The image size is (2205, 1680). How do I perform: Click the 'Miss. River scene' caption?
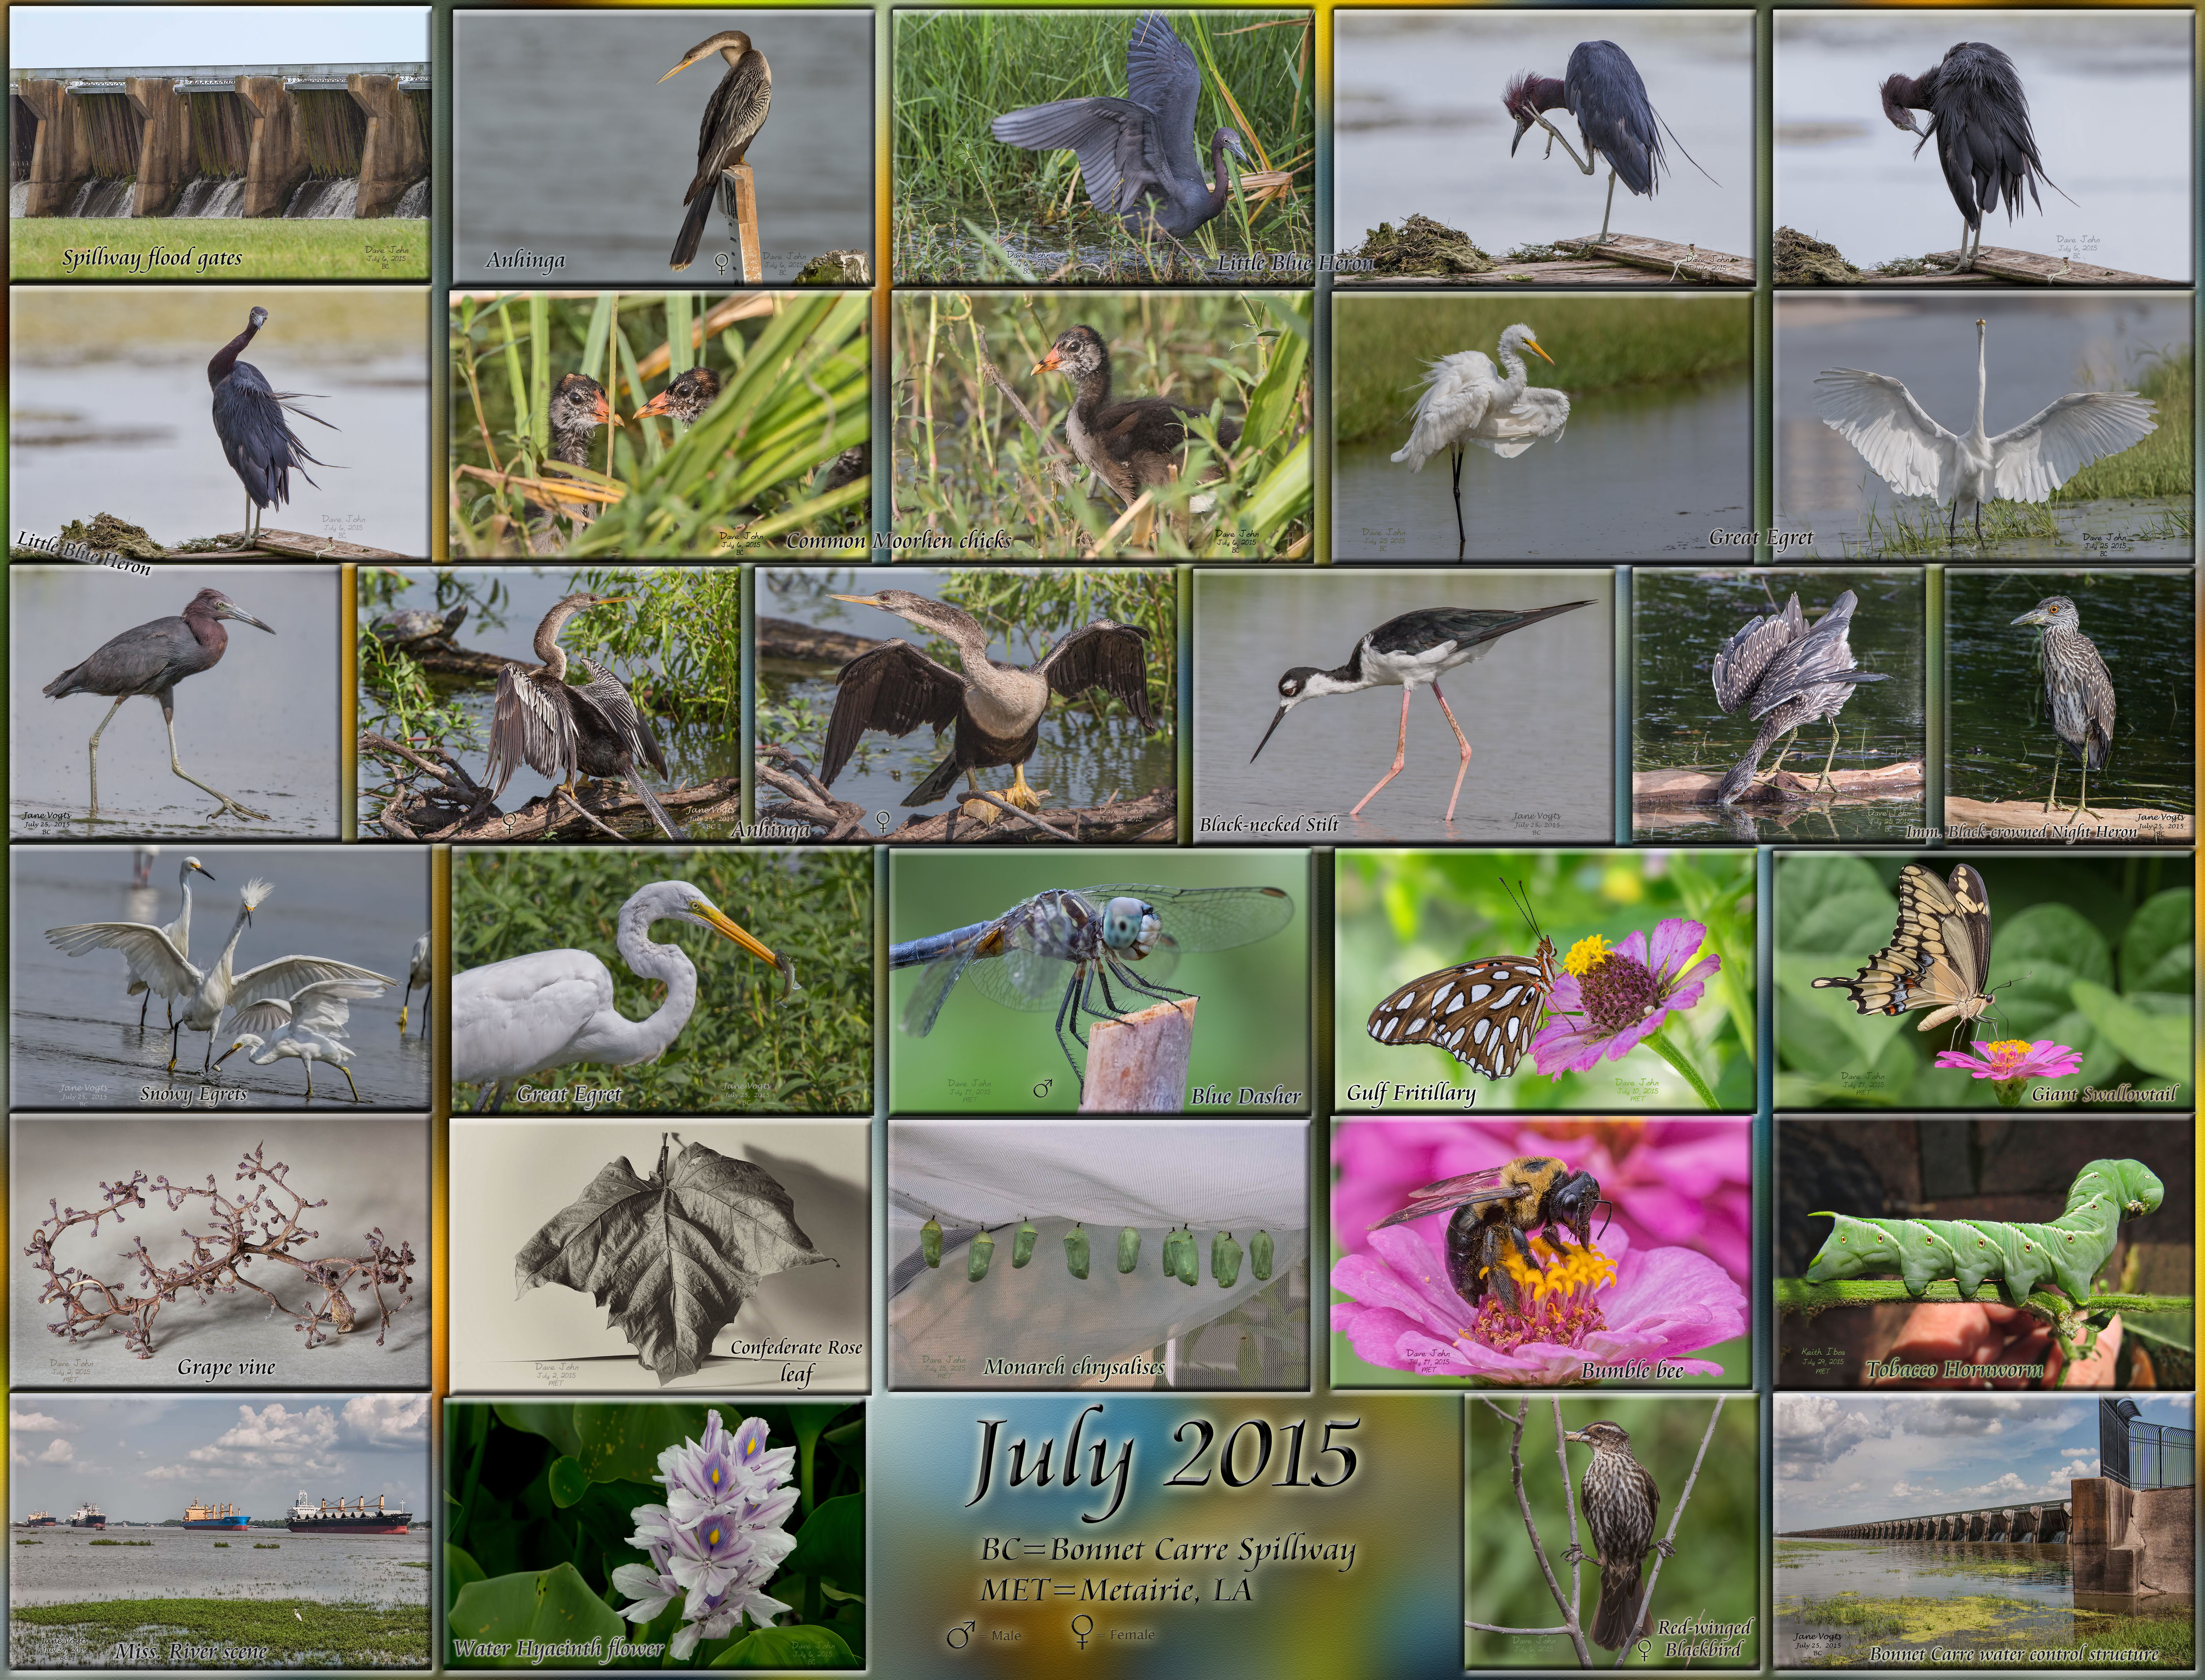[190, 1652]
